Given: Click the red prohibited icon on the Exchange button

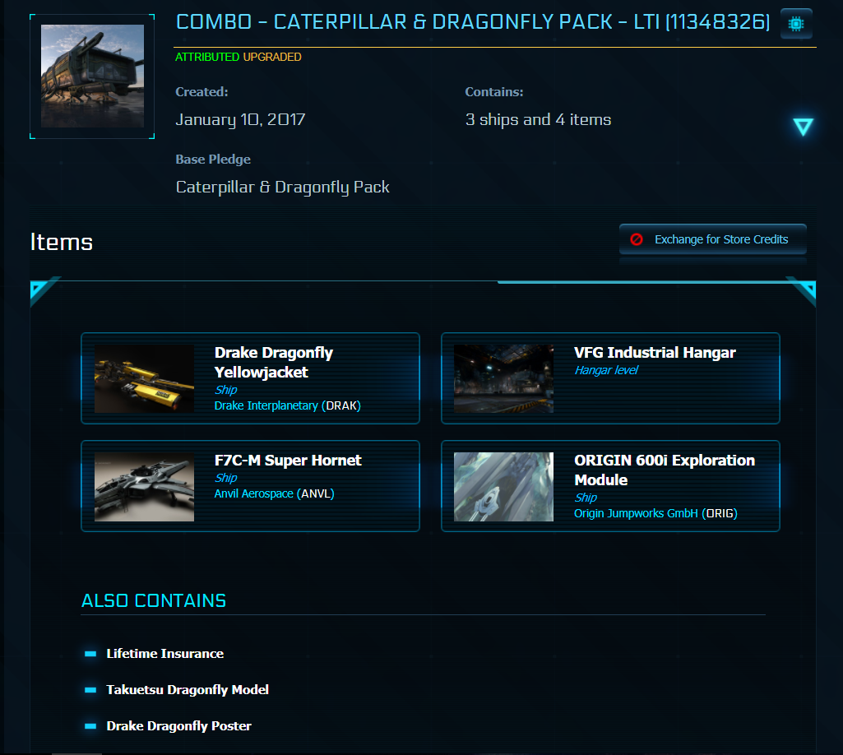Looking at the screenshot, I should 637,239.
